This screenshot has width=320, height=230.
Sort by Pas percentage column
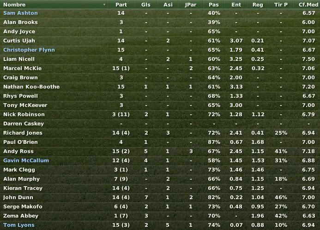214,5
